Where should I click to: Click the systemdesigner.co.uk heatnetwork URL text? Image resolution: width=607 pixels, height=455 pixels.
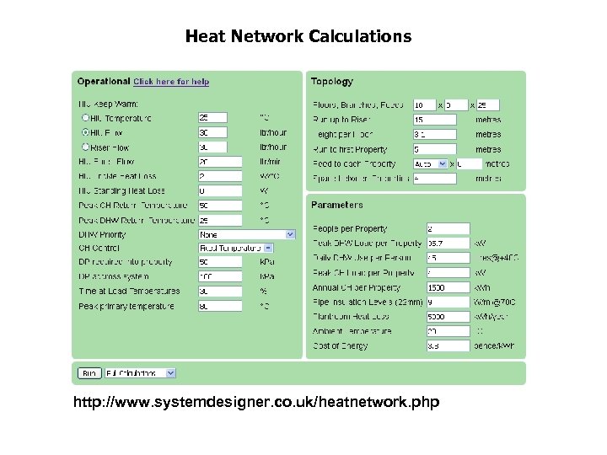[x=256, y=402]
